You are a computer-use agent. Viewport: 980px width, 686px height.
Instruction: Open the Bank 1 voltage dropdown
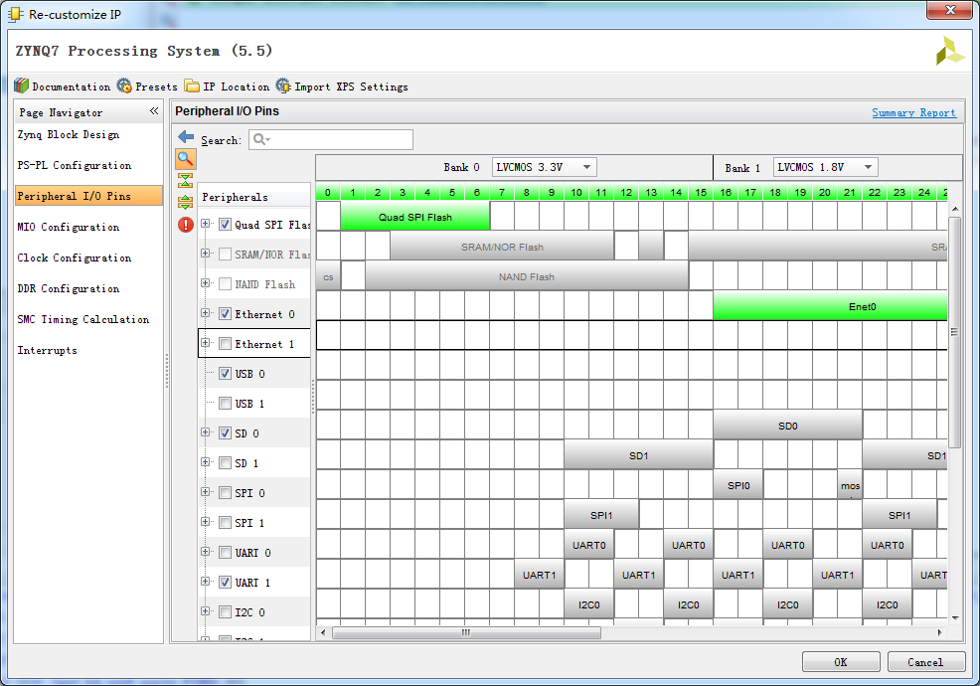tap(825, 167)
